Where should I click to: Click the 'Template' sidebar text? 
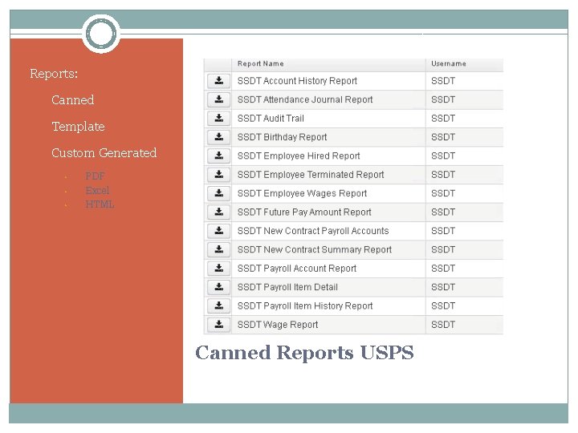pyautogui.click(x=78, y=127)
